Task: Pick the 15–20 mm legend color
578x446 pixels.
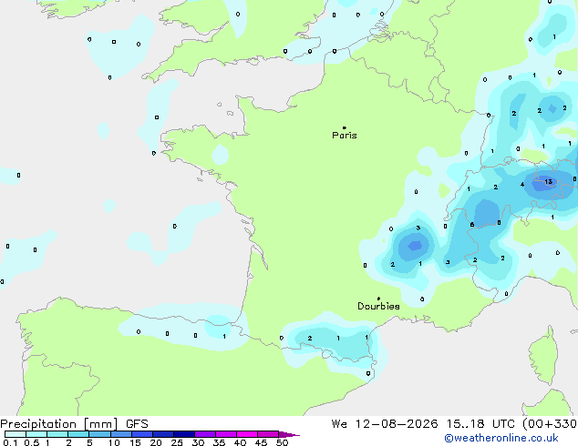Action: pyautogui.click(x=142, y=434)
